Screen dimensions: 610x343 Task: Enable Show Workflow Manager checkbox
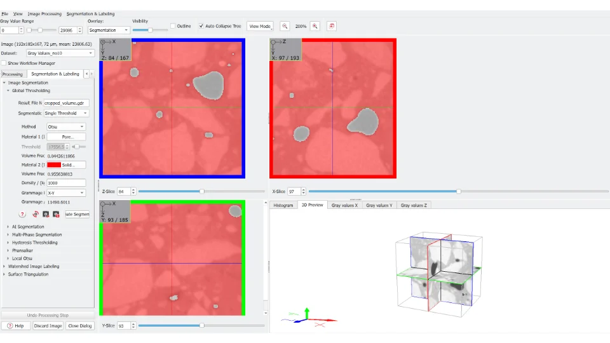4,63
